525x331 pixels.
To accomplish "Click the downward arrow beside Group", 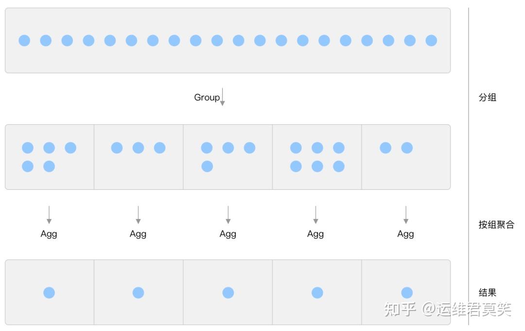I will 222,97.
